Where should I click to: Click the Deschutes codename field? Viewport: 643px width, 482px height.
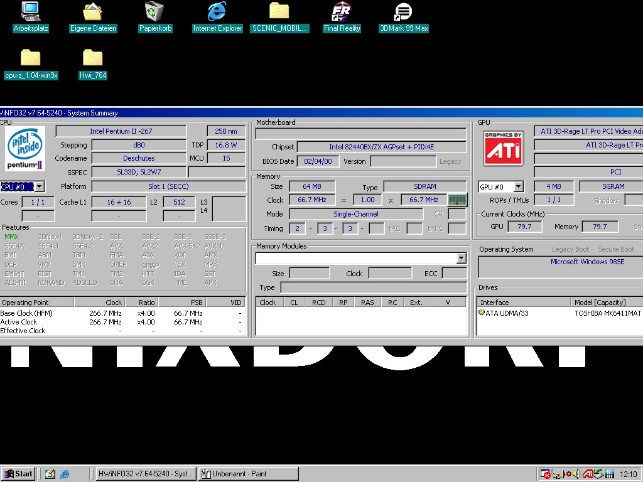[x=139, y=158]
